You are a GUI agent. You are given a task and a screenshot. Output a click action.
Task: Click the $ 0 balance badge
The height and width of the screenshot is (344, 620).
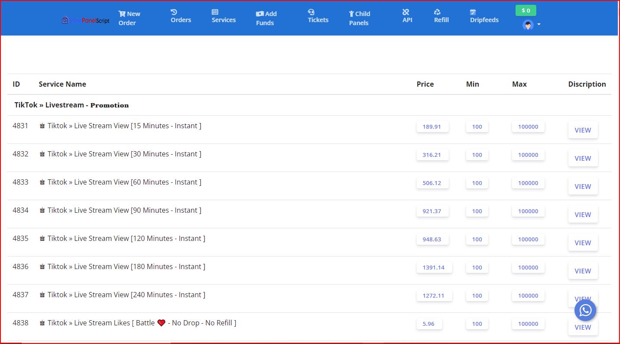(525, 10)
